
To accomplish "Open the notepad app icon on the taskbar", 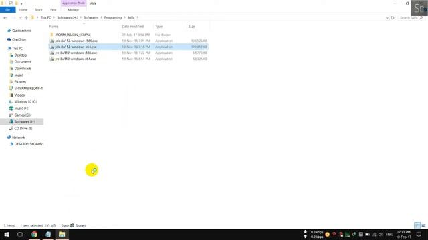I will pyautogui.click(x=48, y=234).
